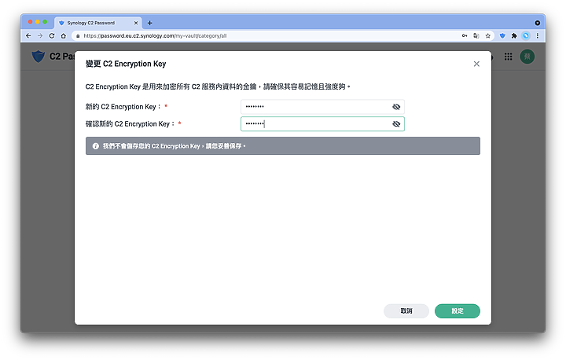This screenshot has height=360, width=566.
Task: Open the green user avatar menu
Action: click(527, 57)
